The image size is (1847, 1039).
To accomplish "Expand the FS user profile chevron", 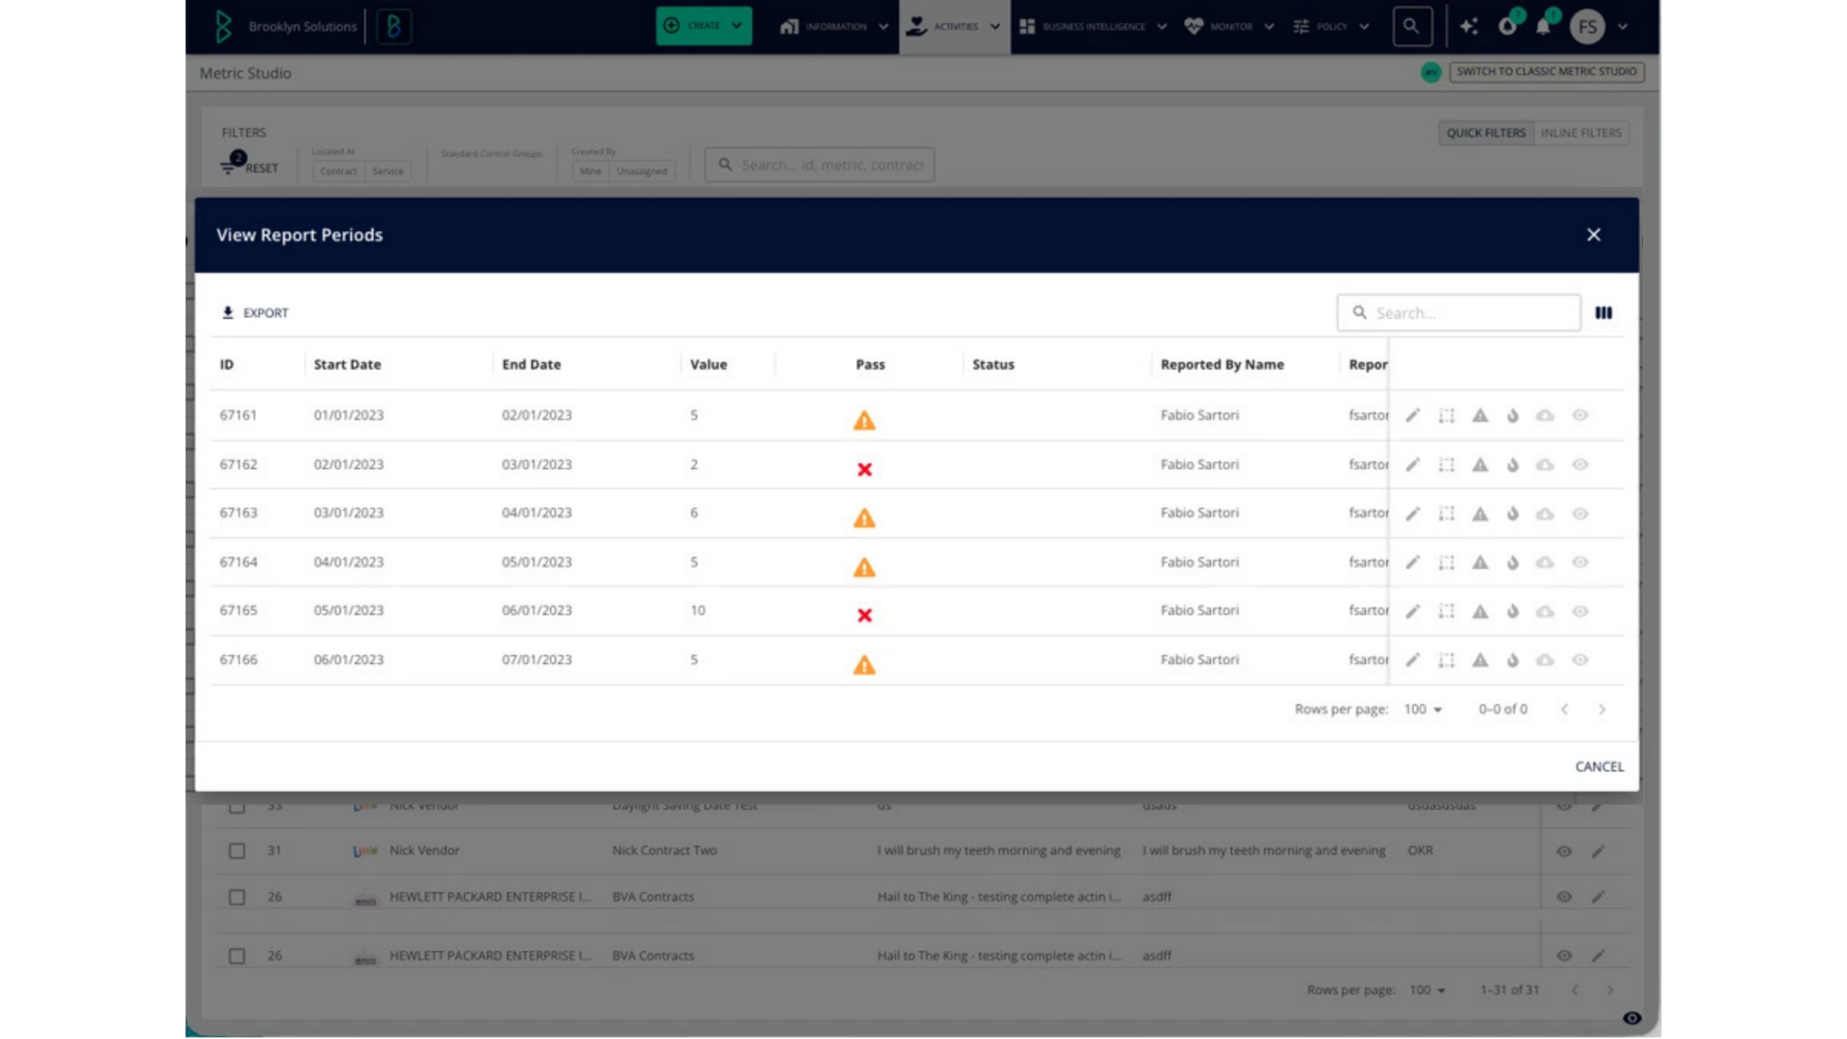I will [x=1622, y=27].
